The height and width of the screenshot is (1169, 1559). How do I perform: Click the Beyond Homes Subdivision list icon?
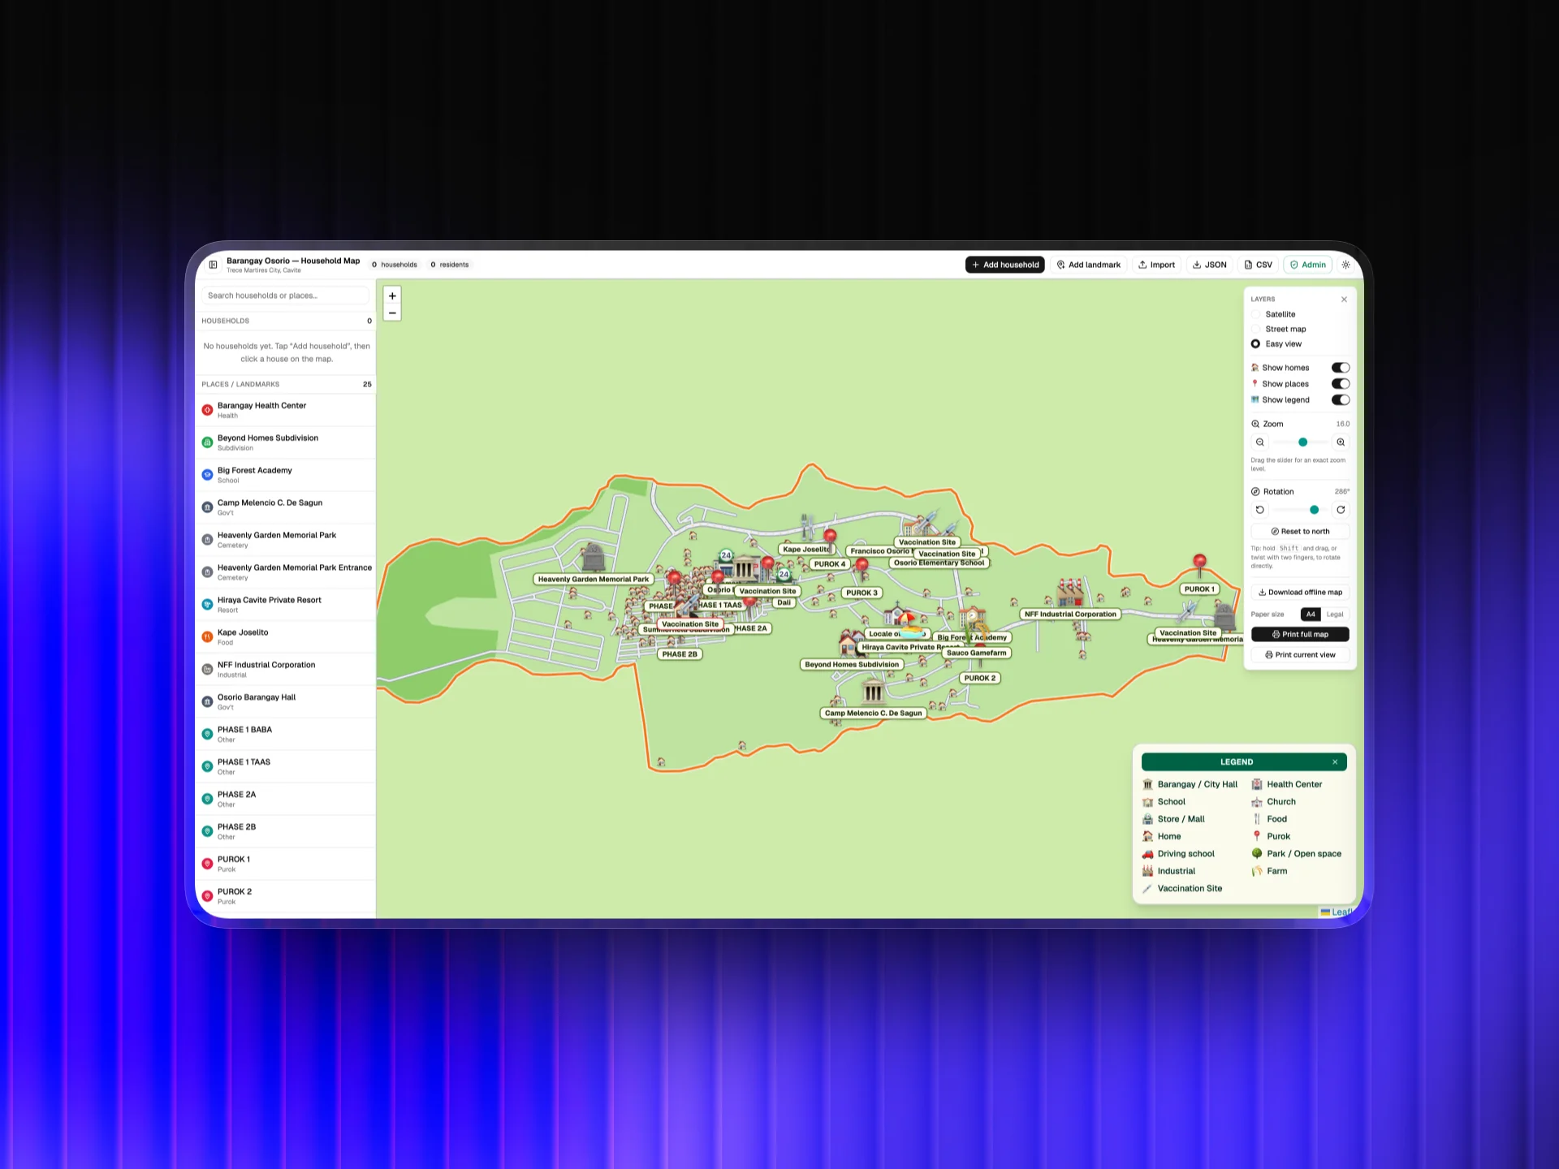coord(207,442)
